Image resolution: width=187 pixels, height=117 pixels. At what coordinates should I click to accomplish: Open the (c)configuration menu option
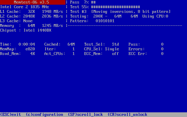[44, 115]
